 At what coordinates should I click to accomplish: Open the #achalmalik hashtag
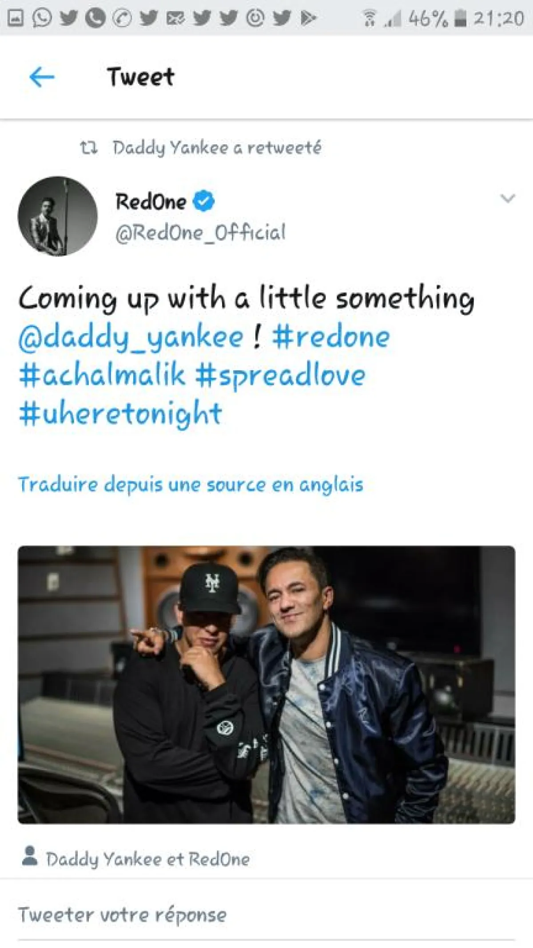[x=102, y=376]
